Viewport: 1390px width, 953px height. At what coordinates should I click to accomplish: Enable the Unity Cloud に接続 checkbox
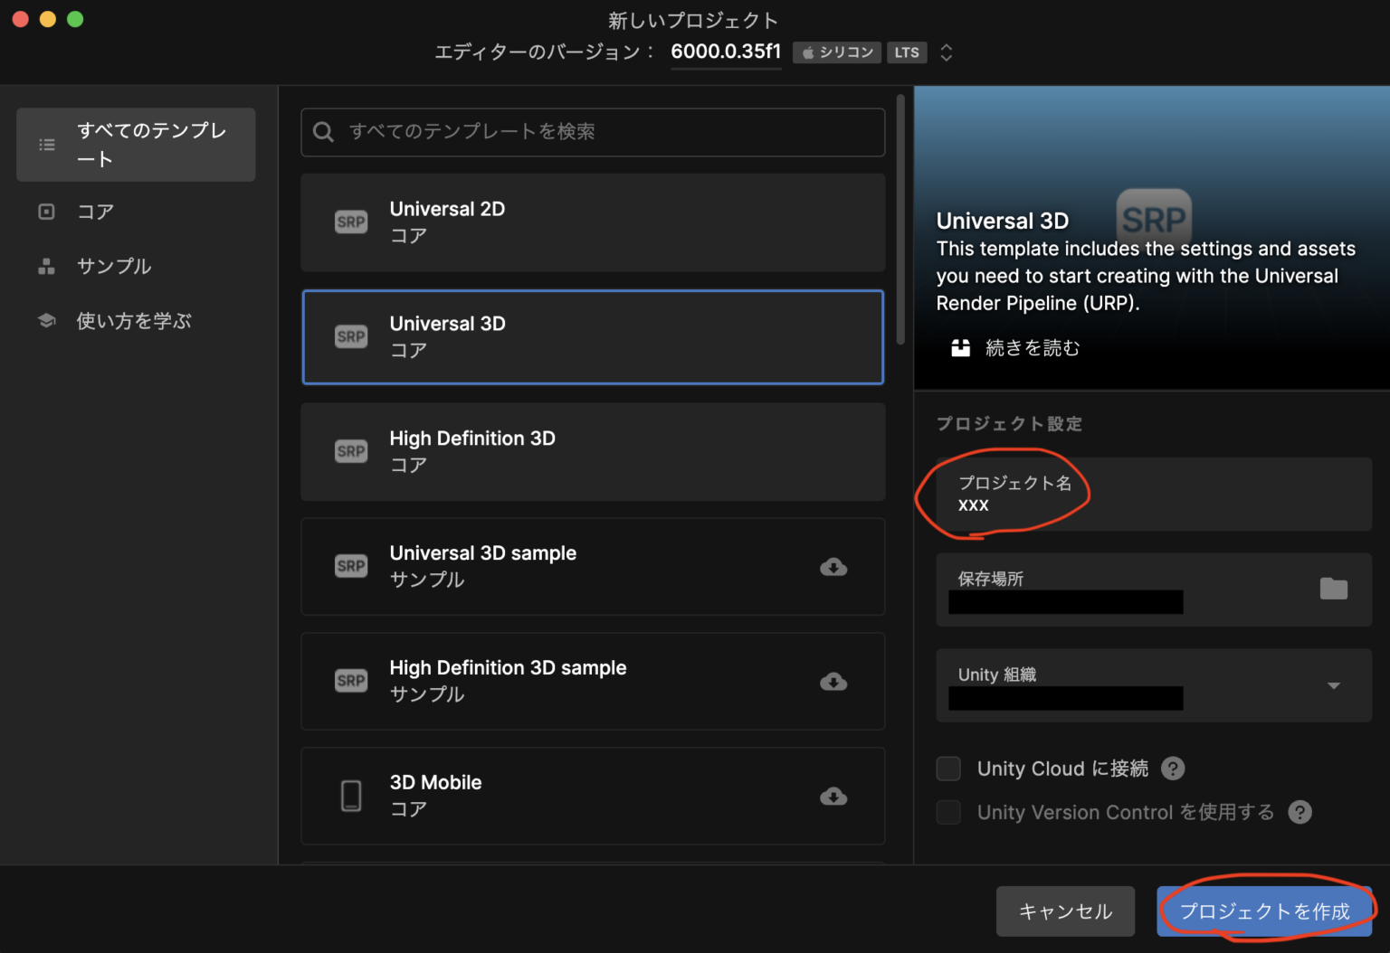click(x=947, y=768)
